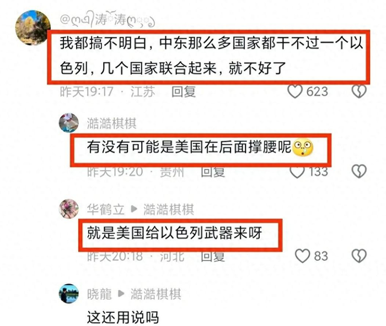386x326 pixels.
Task: Reply to the 贵州 comment via 回复
Action: (213, 172)
